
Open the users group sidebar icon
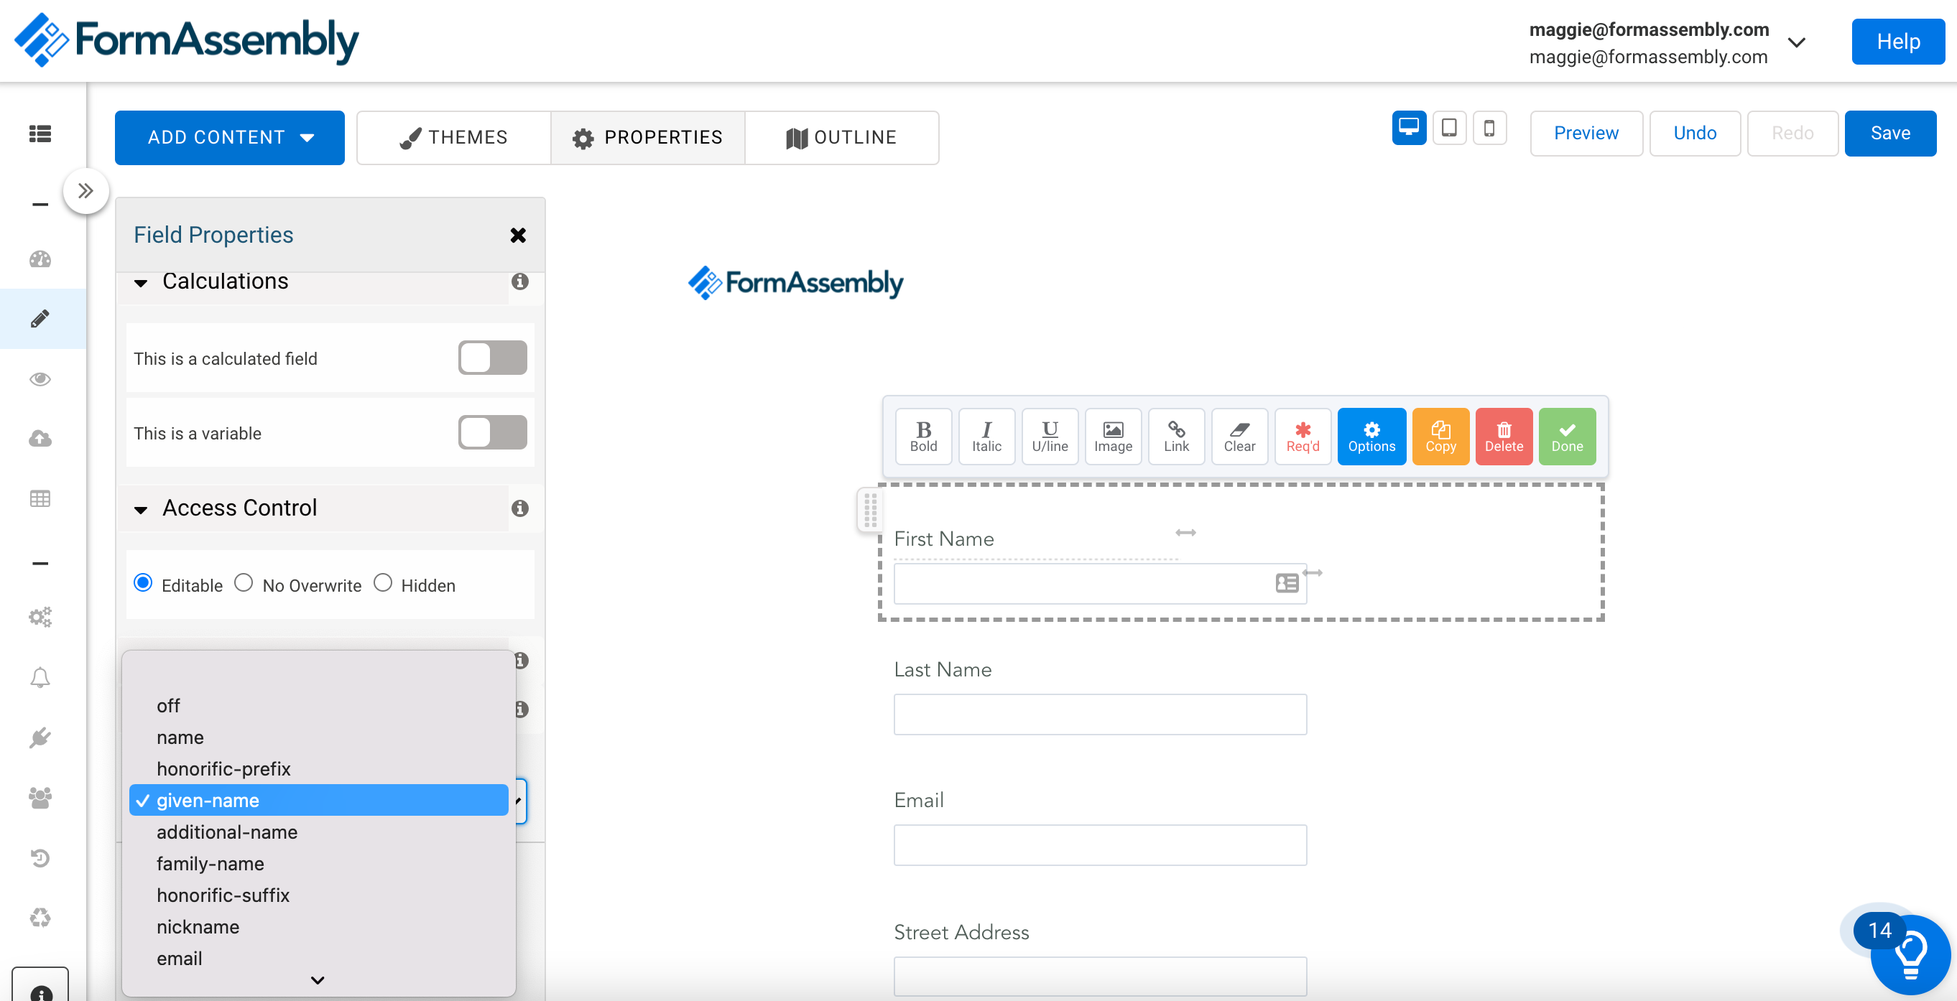point(40,798)
